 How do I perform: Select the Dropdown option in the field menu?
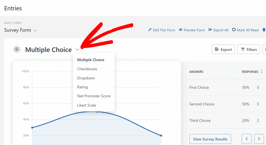coord(86,78)
